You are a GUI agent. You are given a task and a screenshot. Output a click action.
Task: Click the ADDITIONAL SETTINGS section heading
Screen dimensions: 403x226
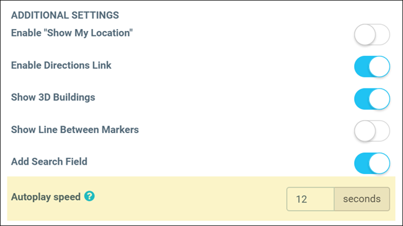point(65,15)
